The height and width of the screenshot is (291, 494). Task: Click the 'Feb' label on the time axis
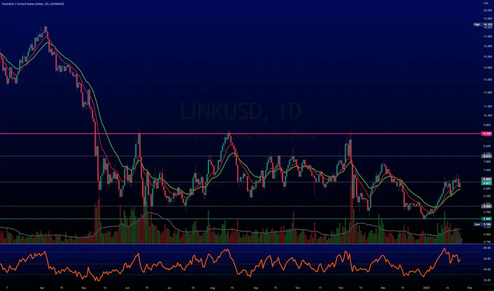[470, 287]
